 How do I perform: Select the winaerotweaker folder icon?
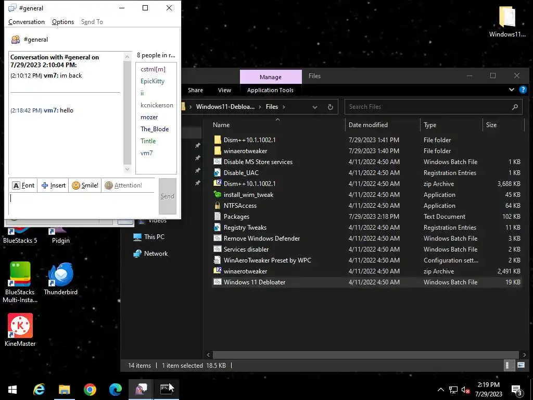point(218,151)
